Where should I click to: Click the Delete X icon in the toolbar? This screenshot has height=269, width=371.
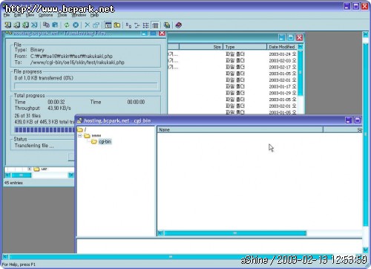[x=88, y=25]
